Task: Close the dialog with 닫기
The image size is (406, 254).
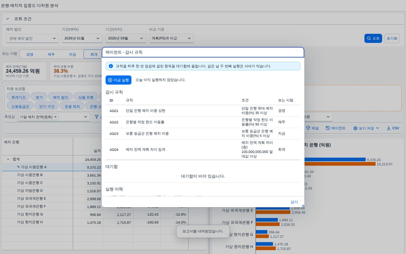Action: 294,202
